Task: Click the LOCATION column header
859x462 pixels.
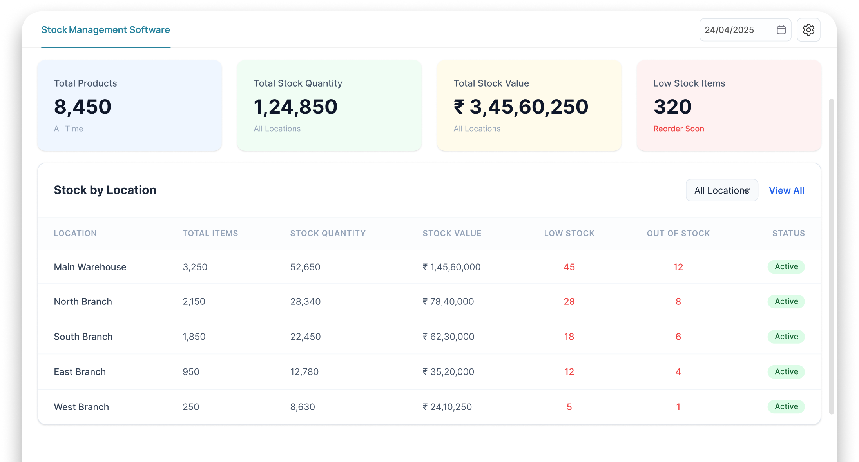Action: (75, 233)
